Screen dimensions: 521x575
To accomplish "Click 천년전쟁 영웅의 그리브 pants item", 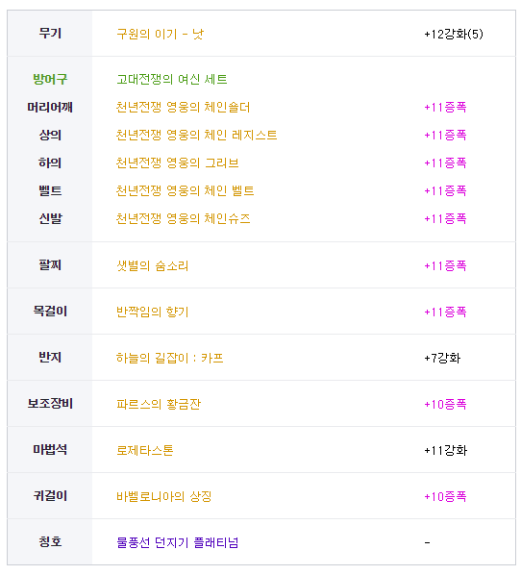I will coord(177,162).
